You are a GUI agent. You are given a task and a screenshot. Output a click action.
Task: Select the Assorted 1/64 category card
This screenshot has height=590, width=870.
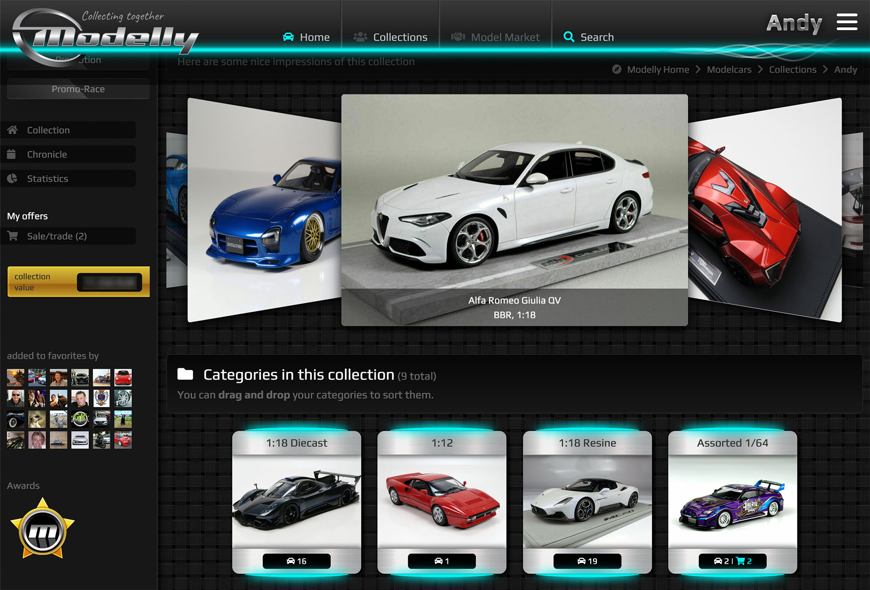(732, 502)
